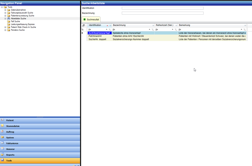Image resolution: width=252 pixels, height=166 pixels.
Task: Click the navigation panel splitter grip
Action: click(40, 117)
